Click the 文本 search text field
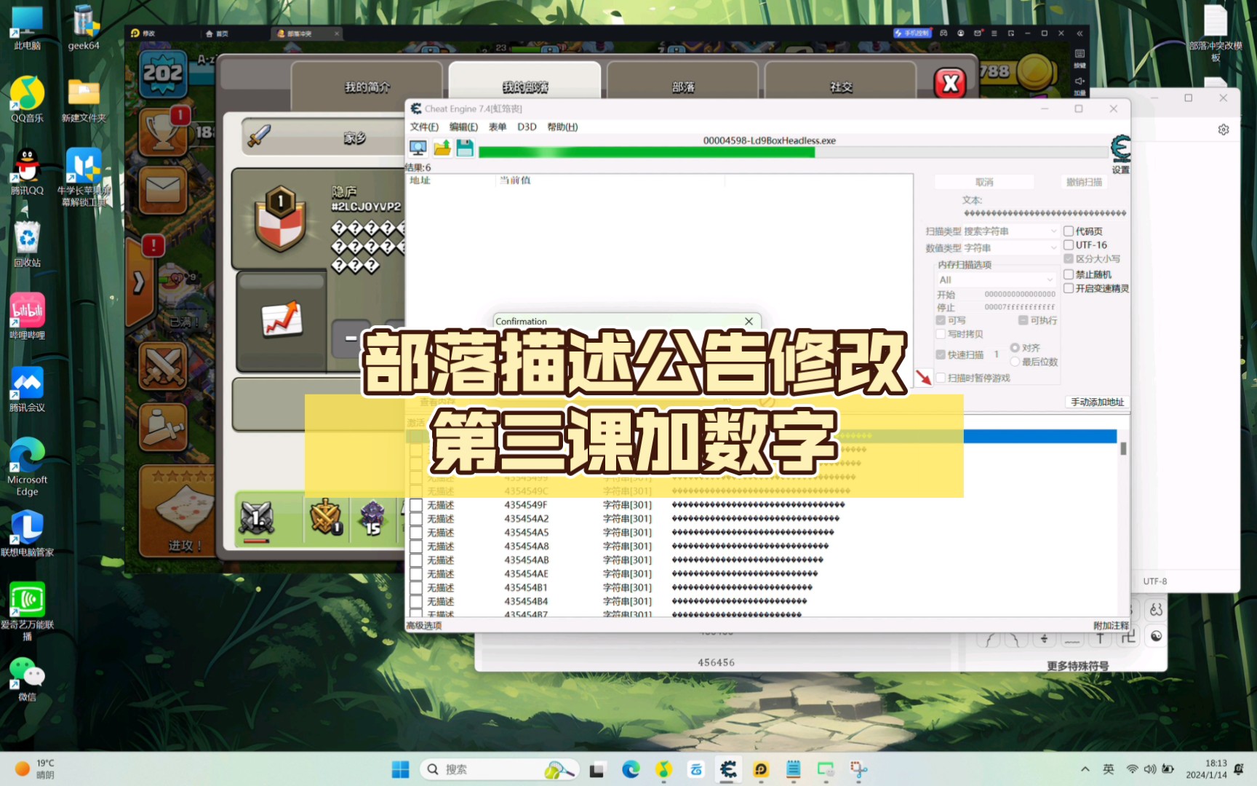 click(x=1045, y=213)
